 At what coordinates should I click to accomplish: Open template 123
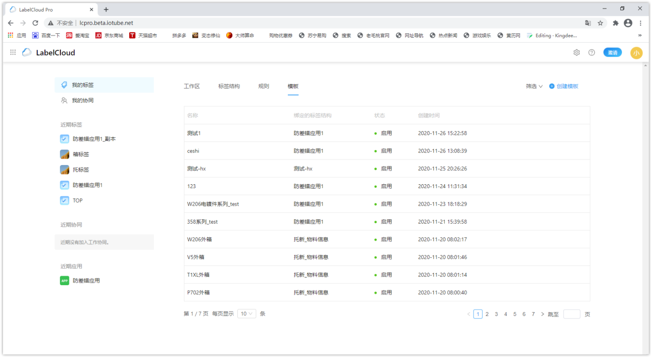tap(191, 186)
